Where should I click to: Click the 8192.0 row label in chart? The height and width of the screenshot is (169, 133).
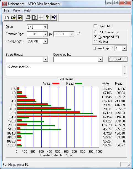click(x=11, y=145)
